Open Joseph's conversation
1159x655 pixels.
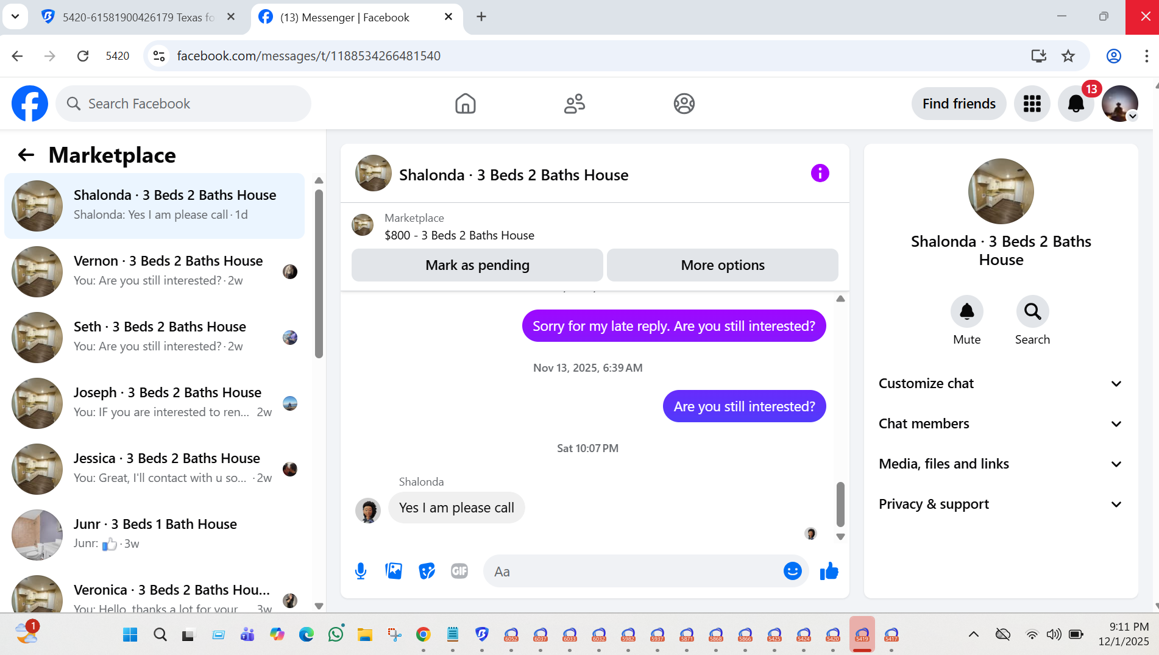(x=155, y=403)
